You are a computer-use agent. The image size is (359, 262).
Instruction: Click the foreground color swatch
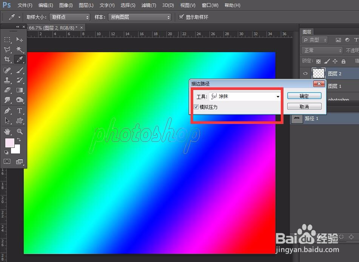(9, 142)
